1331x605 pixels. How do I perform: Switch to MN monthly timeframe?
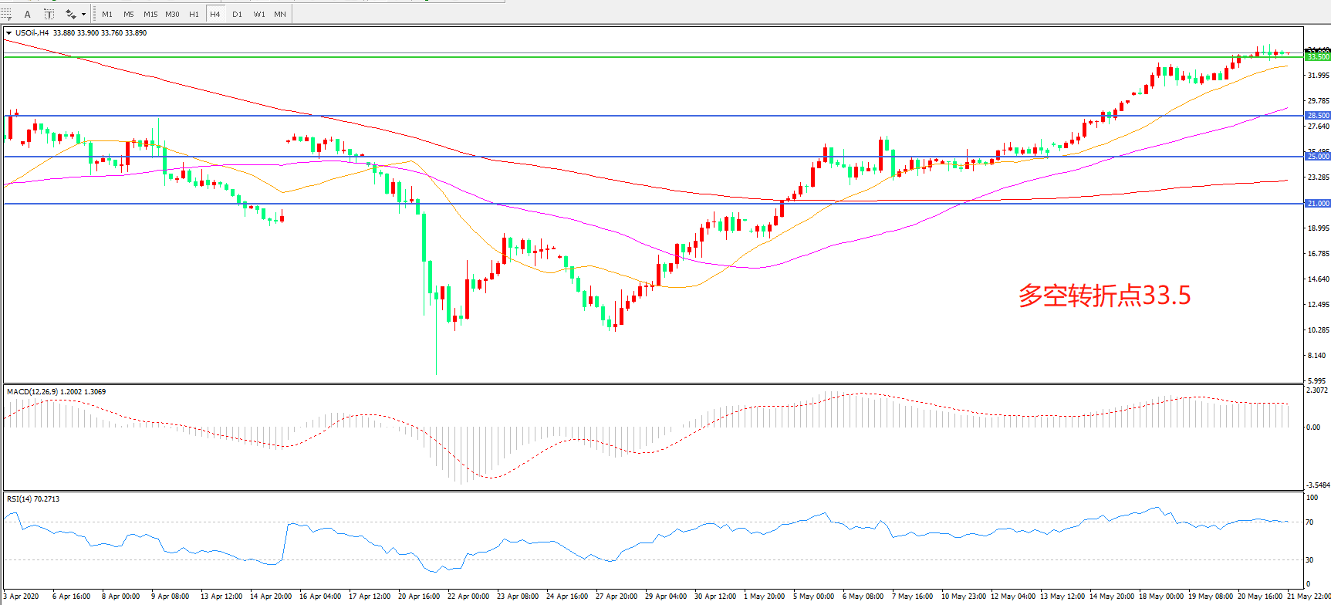[280, 14]
